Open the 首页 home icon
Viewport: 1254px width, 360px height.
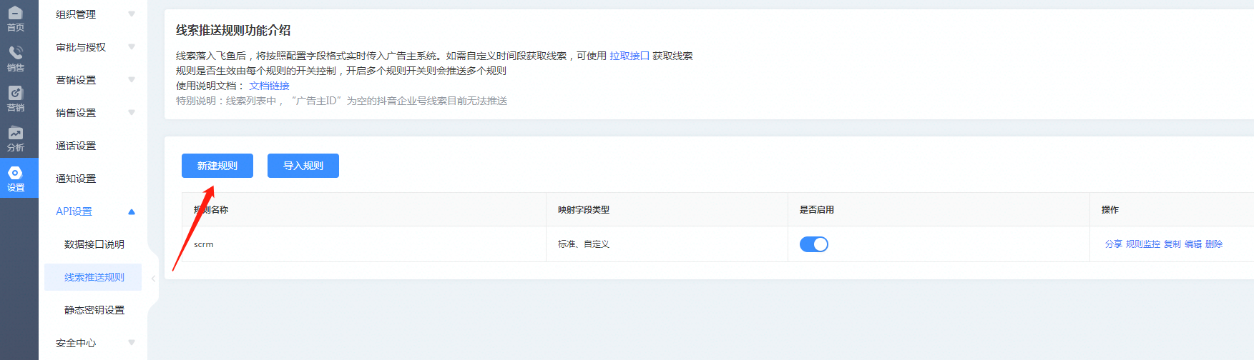(x=15, y=13)
